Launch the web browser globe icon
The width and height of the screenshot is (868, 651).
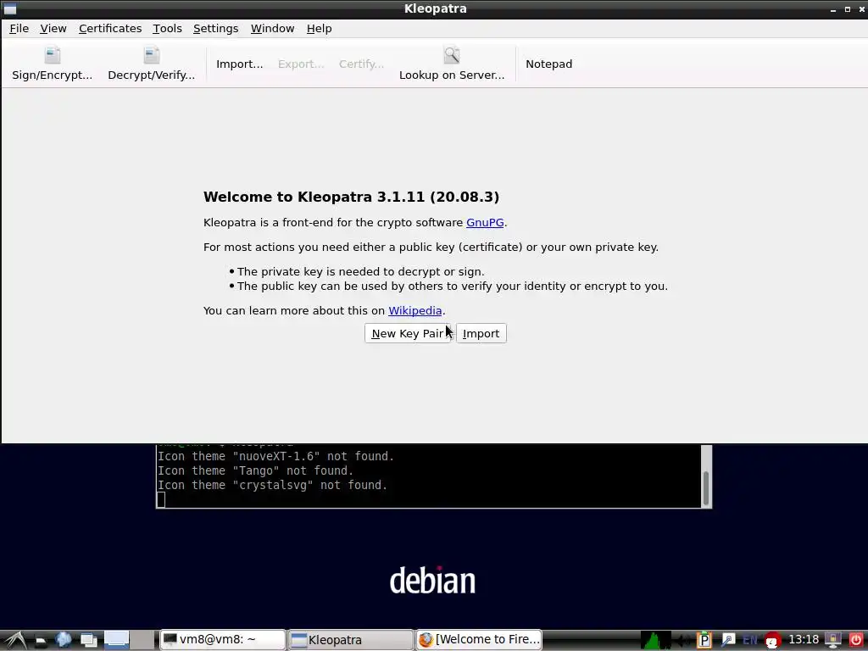point(64,640)
